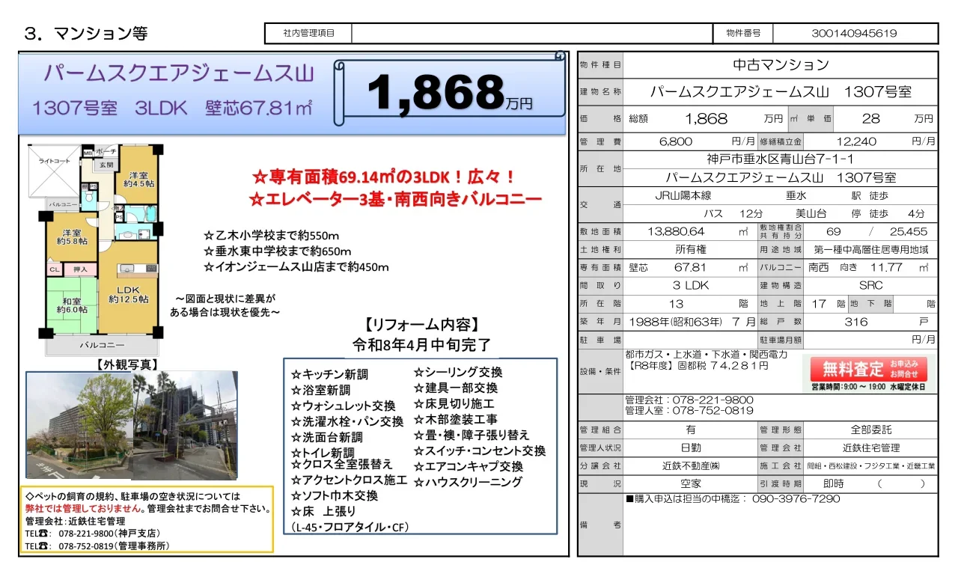Viewport: 958px width, 562px height.
Task: Click the left exterior building photo
Action: coord(79,425)
